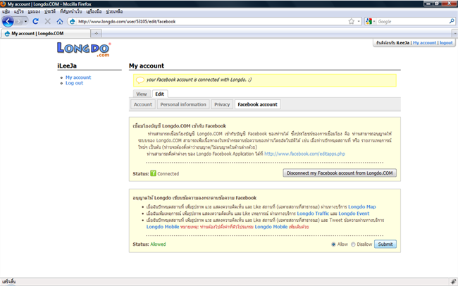Go to the home page icon
Screen dimensions: 458x286
tap(60, 21)
